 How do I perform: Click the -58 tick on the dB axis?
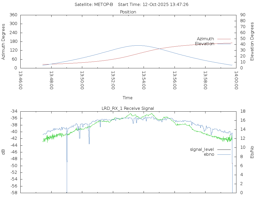(13, 193)
